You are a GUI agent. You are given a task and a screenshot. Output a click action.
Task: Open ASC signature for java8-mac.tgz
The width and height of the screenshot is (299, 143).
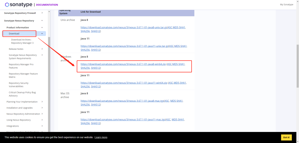pyautogui.click(x=167, y=101)
